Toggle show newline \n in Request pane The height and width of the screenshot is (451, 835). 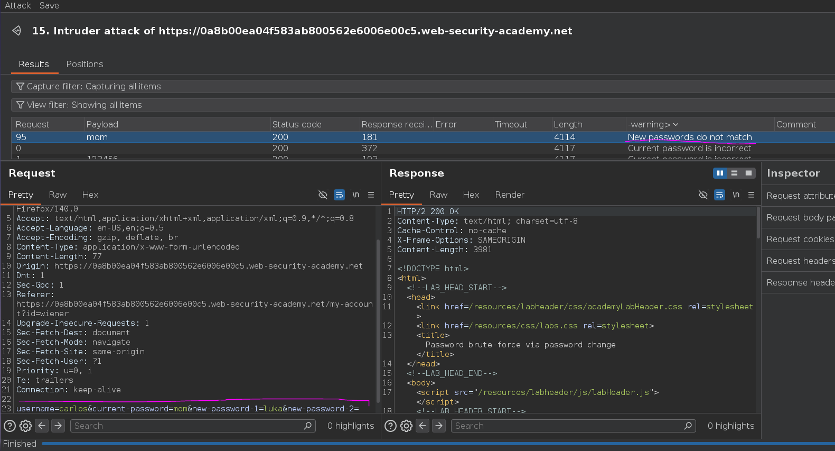click(355, 195)
